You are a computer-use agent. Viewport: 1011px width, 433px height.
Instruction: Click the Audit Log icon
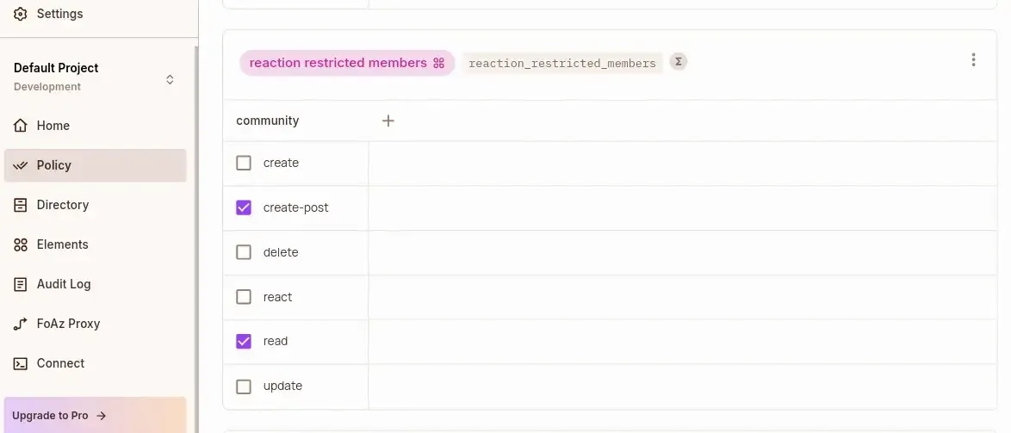(x=21, y=284)
